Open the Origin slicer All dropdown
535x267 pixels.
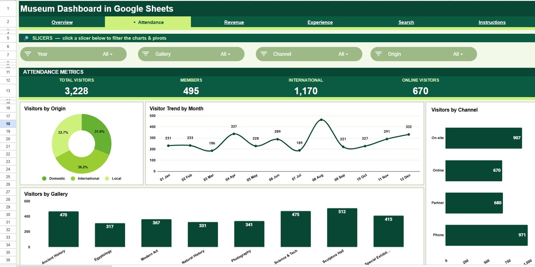tap(458, 54)
